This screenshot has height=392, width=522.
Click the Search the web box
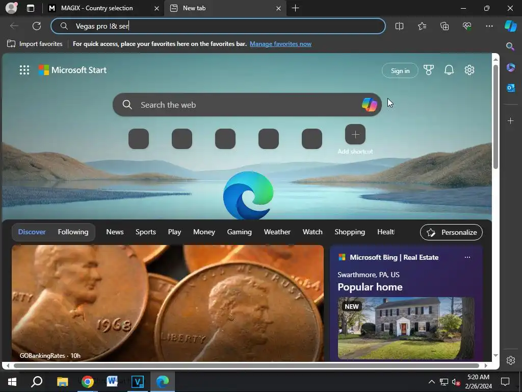click(247, 105)
